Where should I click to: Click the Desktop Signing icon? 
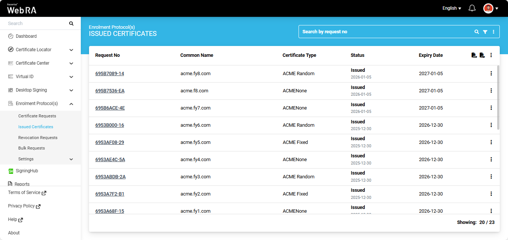click(10, 90)
